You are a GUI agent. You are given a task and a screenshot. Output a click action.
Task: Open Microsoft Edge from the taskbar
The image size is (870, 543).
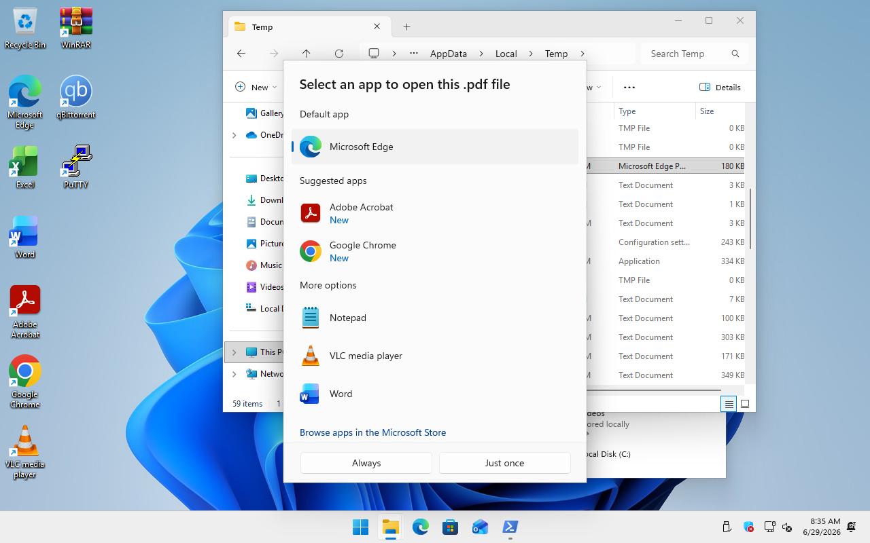(420, 527)
